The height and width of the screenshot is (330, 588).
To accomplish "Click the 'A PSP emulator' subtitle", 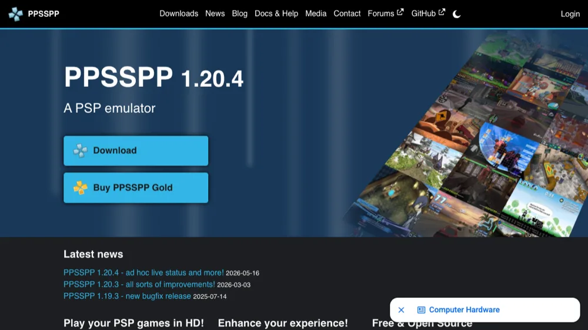I will pos(109,108).
